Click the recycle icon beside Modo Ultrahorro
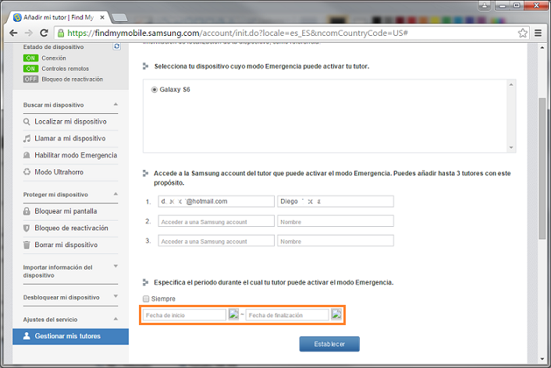This screenshot has height=368, width=551. (27, 172)
